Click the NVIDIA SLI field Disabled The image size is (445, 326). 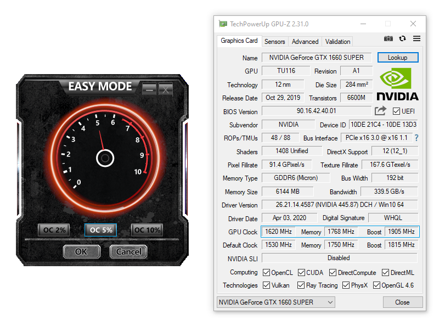click(340, 258)
